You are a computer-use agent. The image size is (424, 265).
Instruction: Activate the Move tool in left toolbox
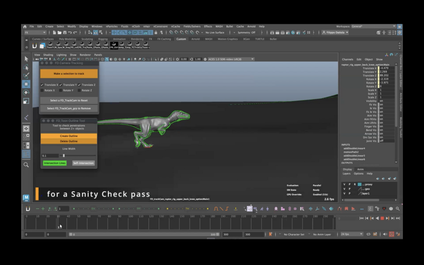pyautogui.click(x=26, y=84)
